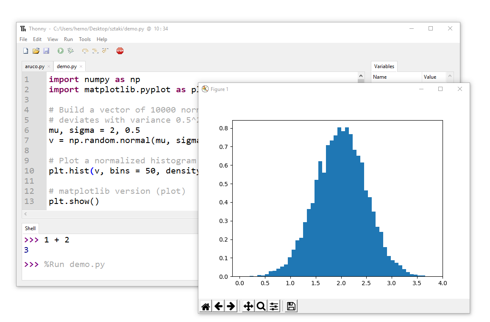Maximize the Figure 1 window
The height and width of the screenshot is (322, 490).
tap(440, 89)
